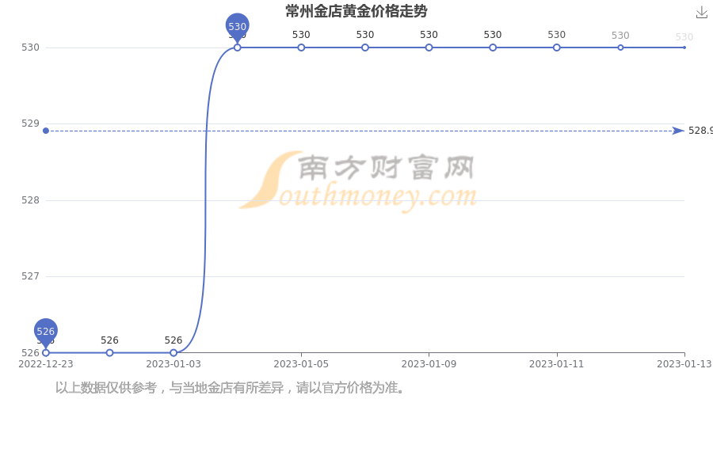
Task: Click the y-axis label 526
Action: pyautogui.click(x=30, y=353)
